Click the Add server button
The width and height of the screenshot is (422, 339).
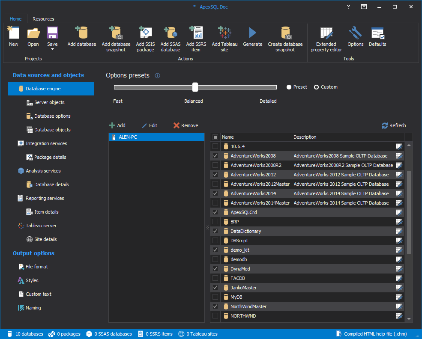(117, 125)
